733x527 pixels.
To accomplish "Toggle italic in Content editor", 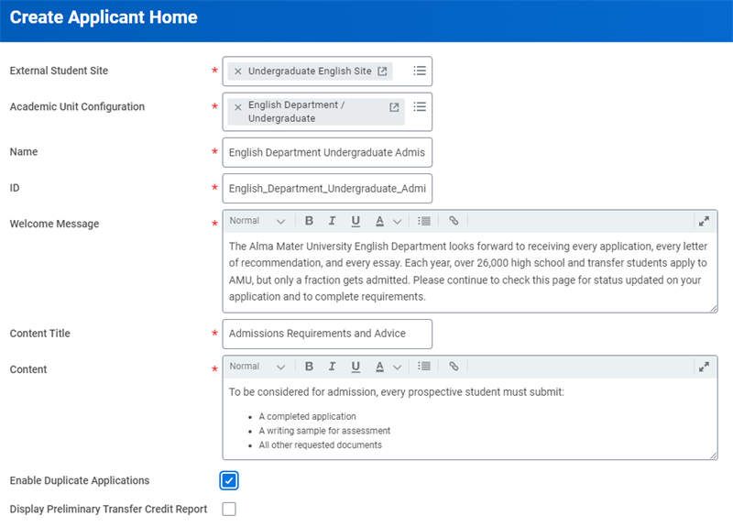I will point(332,367).
